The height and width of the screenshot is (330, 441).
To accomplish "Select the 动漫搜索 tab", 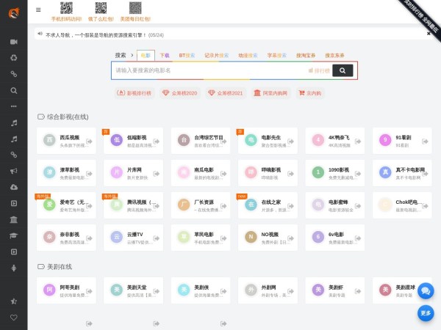I will pos(248,55).
